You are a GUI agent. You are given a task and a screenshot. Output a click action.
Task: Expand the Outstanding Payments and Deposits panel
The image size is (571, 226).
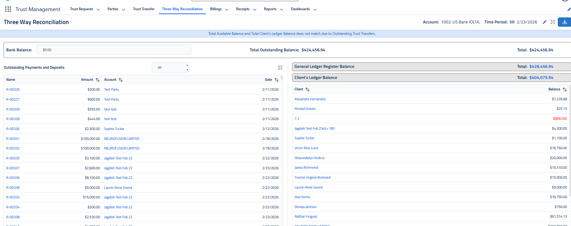click(280, 68)
